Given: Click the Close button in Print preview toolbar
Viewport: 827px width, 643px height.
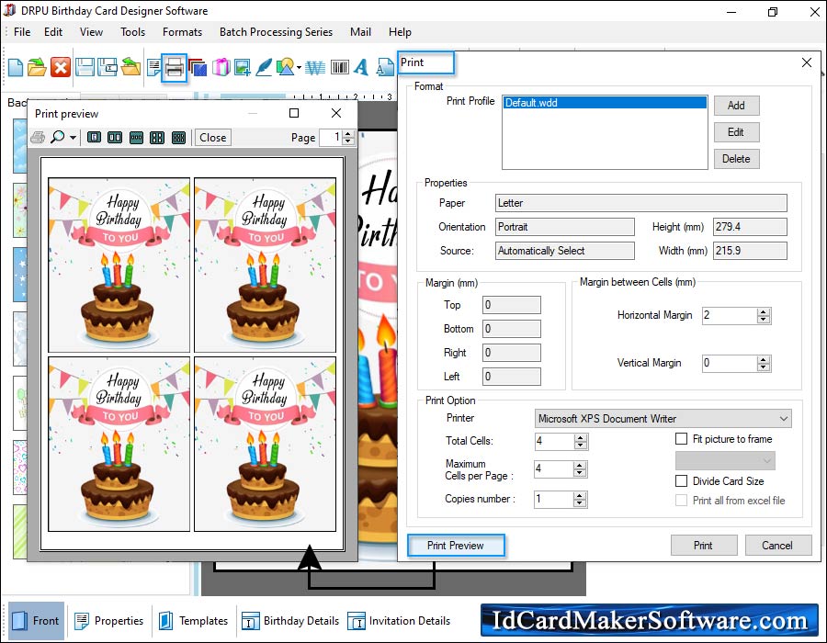Looking at the screenshot, I should click(213, 138).
